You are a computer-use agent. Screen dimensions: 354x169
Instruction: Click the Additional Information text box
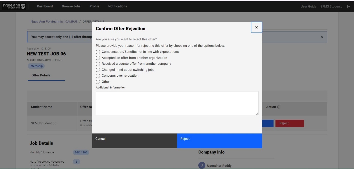coord(177,103)
